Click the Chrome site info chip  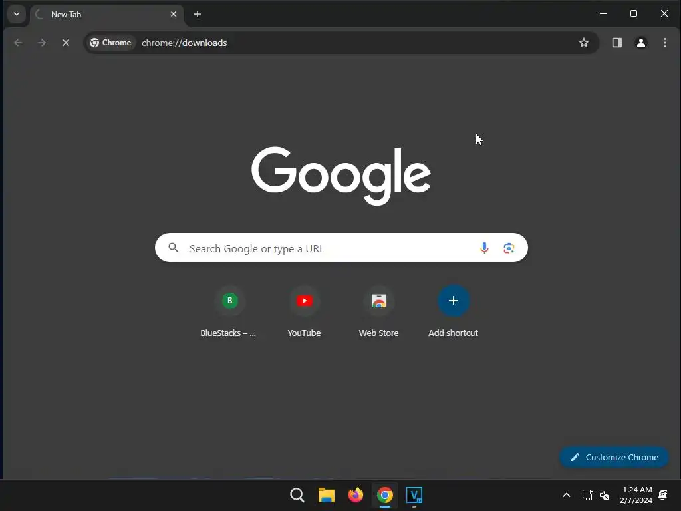[x=111, y=43]
